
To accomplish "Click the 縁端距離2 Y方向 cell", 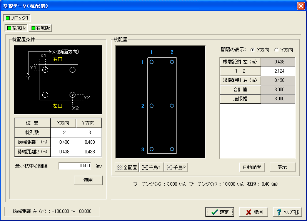I will pos(89,152).
